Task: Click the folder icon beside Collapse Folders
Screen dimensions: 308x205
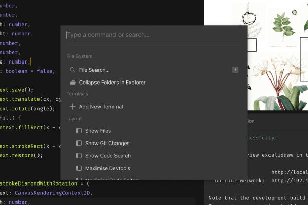Action: (73, 82)
